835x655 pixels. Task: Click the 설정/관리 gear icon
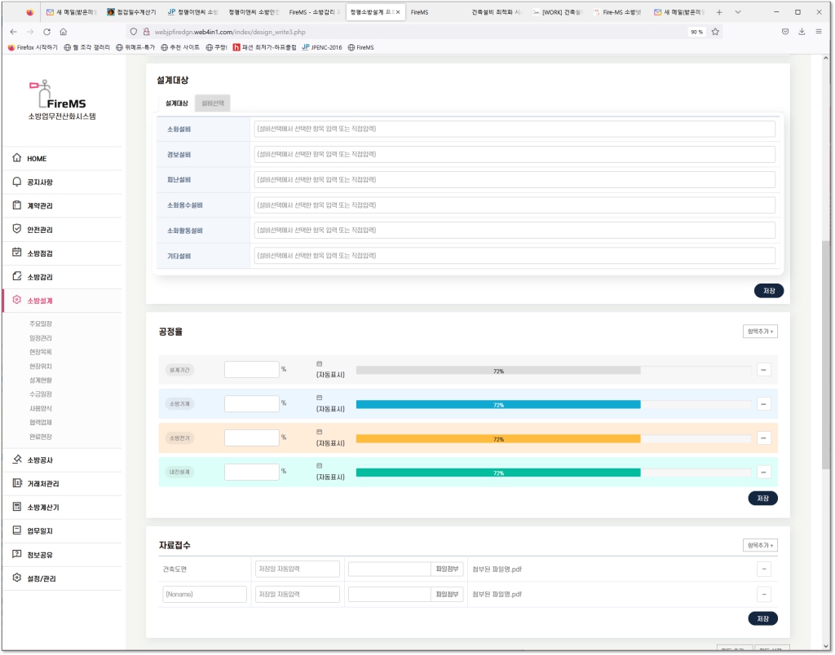coord(17,578)
